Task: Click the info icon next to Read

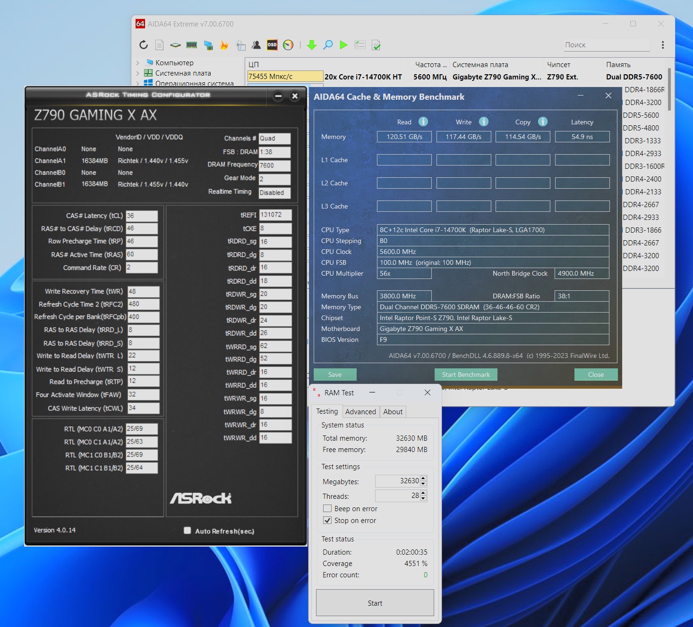Action: [423, 122]
